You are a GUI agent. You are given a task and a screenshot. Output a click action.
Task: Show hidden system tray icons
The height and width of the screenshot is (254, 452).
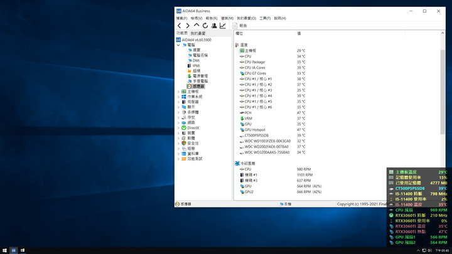point(418,250)
